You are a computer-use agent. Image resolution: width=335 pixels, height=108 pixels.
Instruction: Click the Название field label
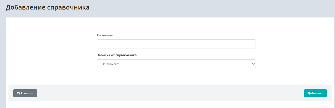coord(105,35)
